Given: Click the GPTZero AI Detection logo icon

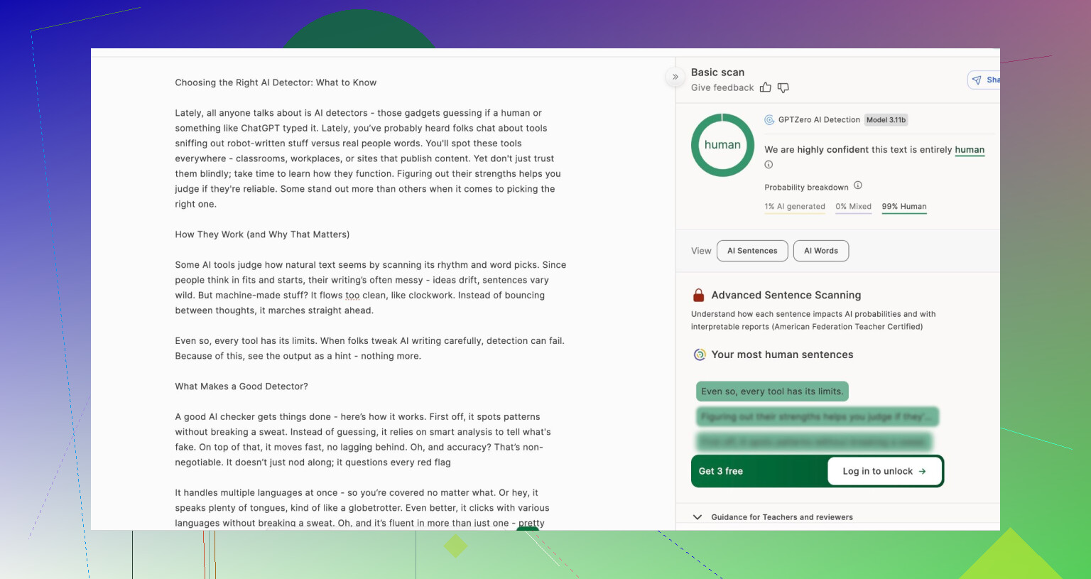Looking at the screenshot, I should click(x=769, y=120).
